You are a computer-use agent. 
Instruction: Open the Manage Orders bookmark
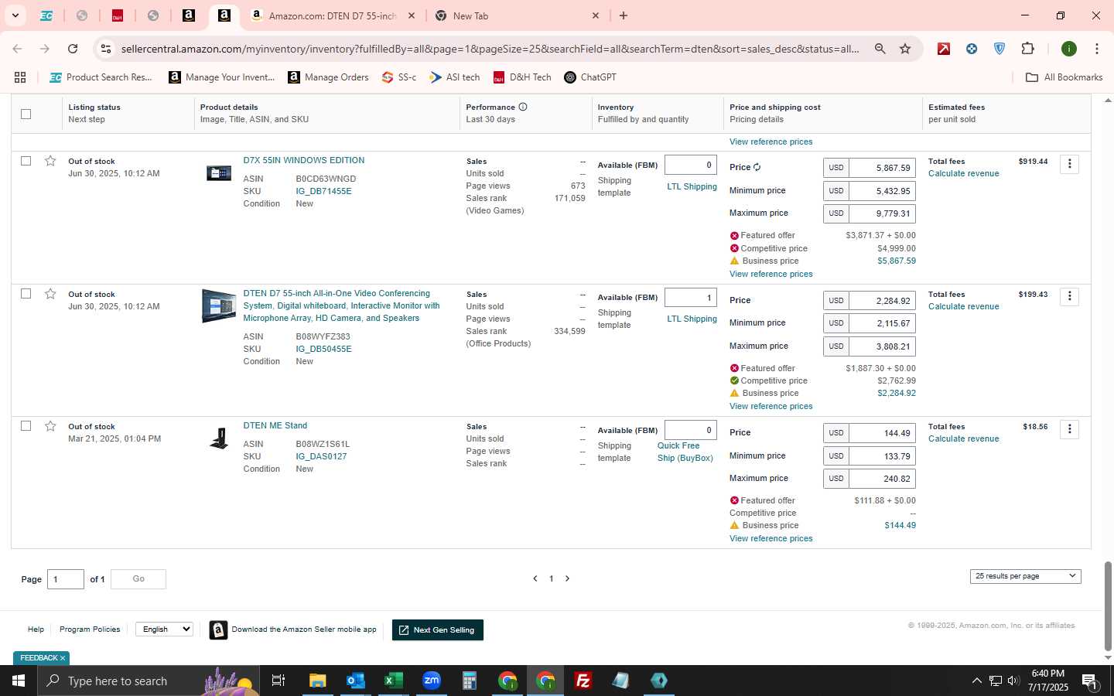pos(328,77)
